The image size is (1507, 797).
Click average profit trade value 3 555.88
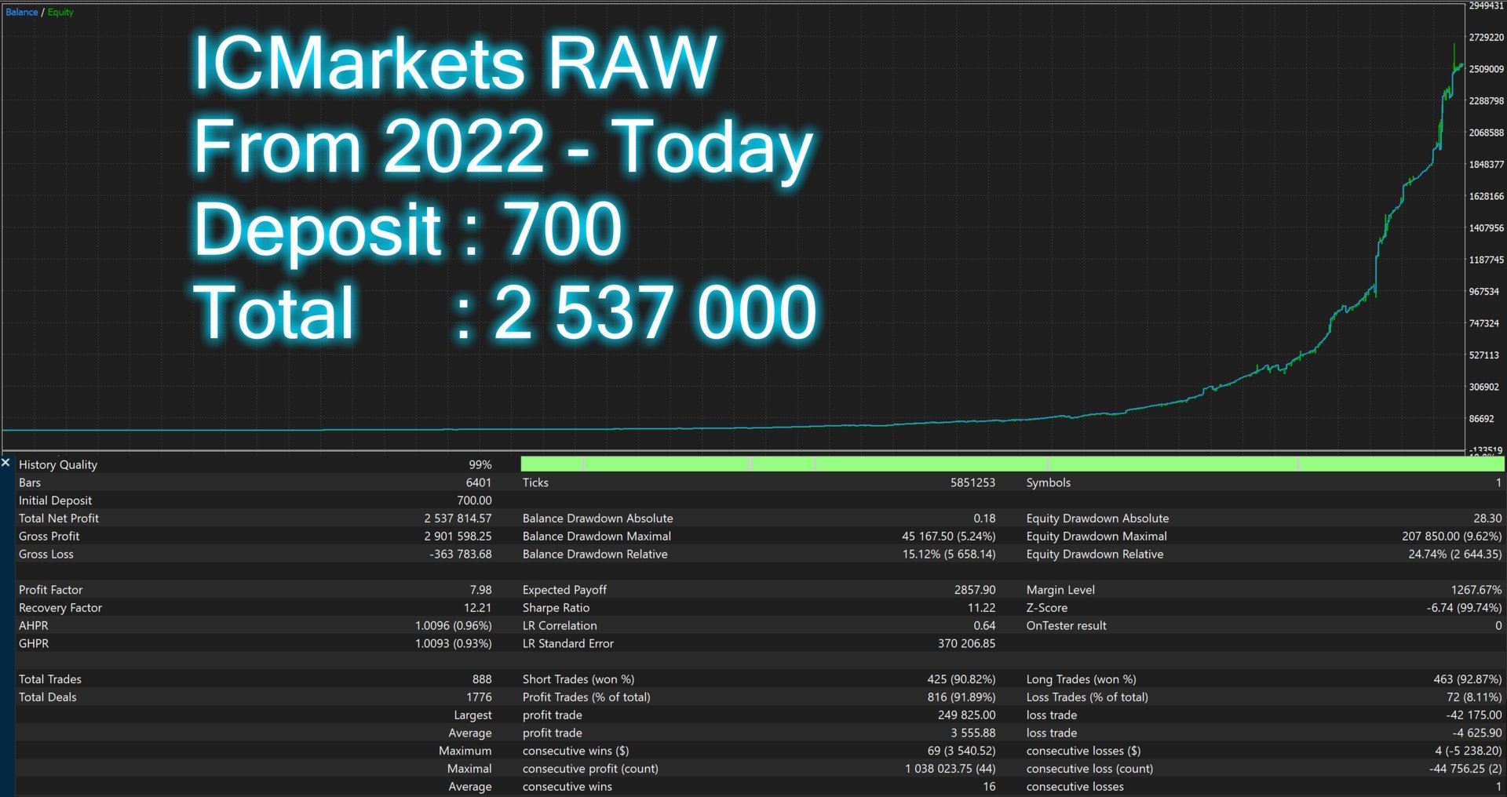tap(973, 733)
